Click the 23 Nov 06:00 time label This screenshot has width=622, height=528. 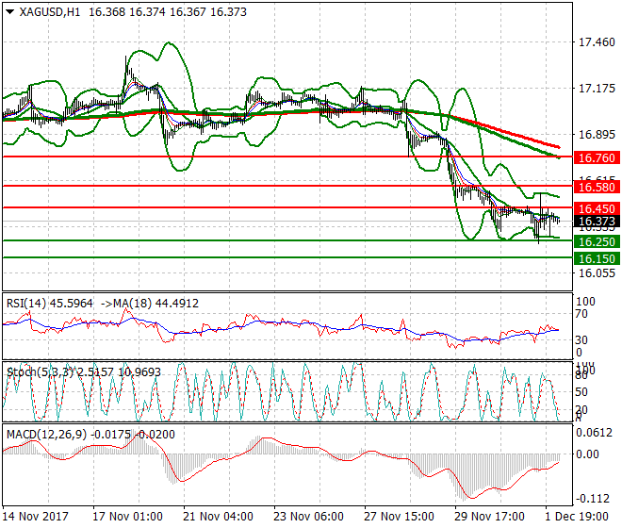coord(308,517)
